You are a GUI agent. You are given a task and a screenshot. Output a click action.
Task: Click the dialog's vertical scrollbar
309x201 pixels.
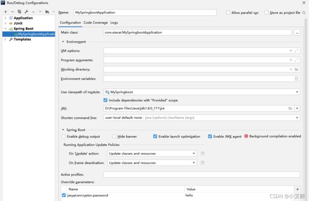pos(306,109)
